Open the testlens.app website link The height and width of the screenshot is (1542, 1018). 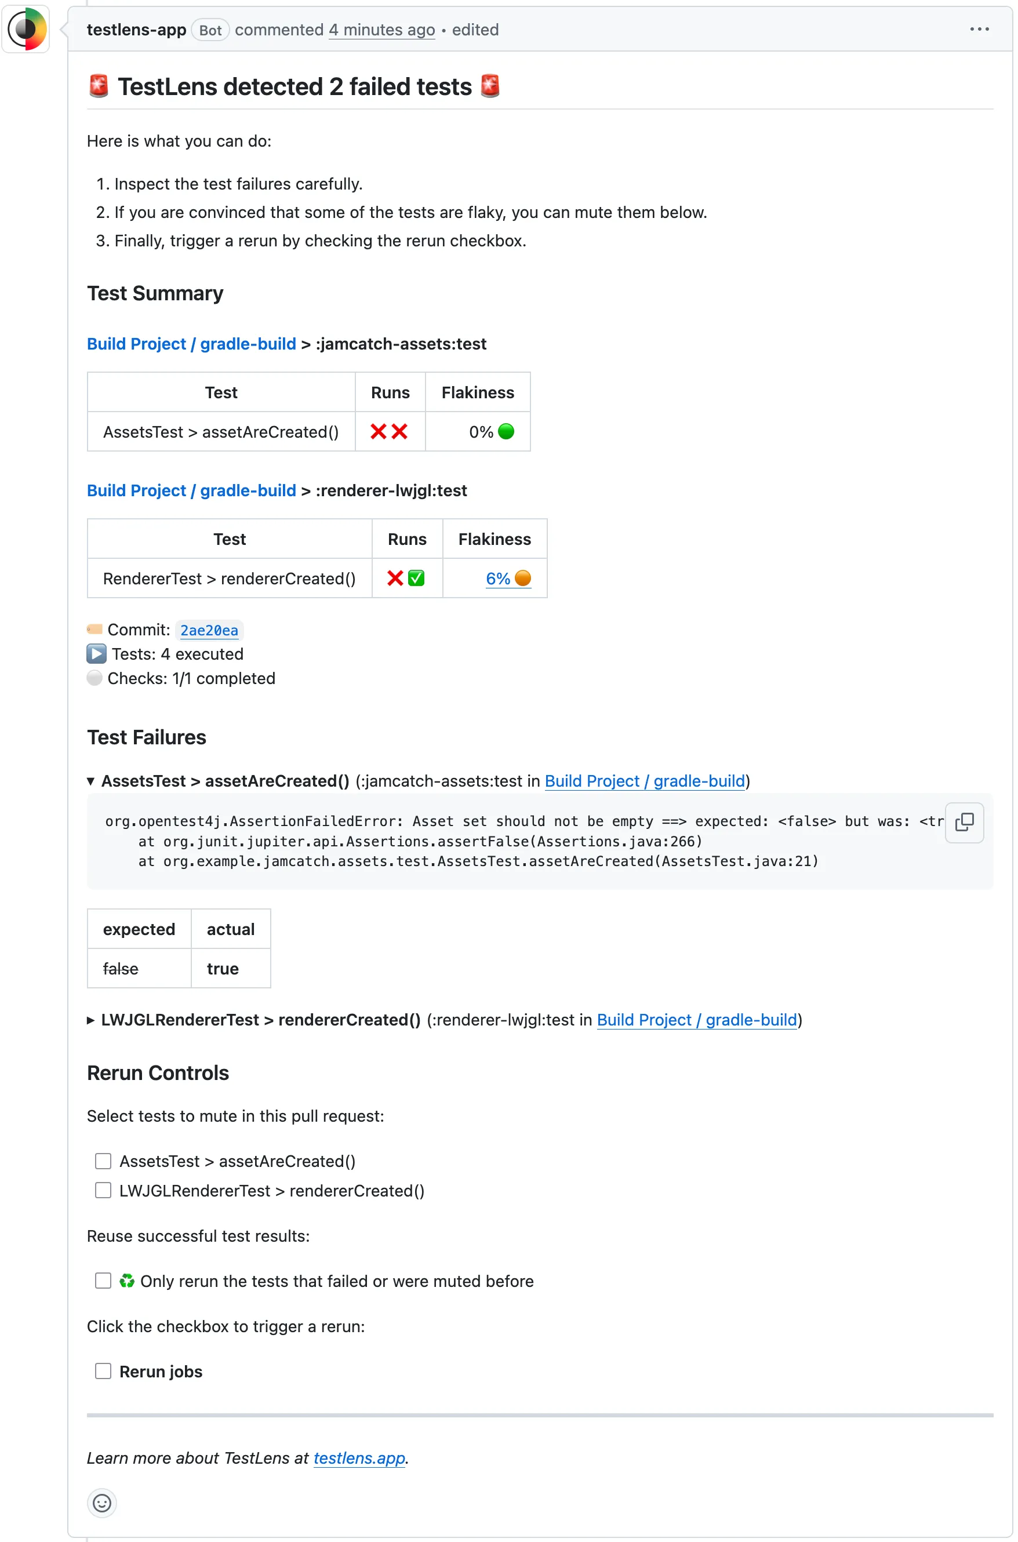359,1457
